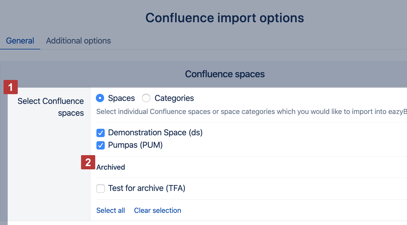Click the red annotation marker numbered 1
The image size is (407, 225).
tap(11, 87)
